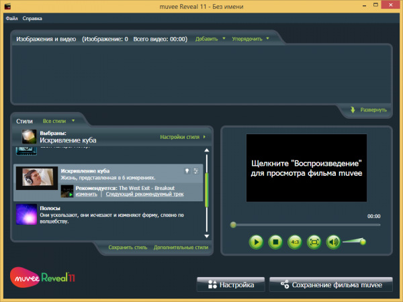Start playback with the green Play button
This screenshot has height=302, width=403.
pos(256,242)
